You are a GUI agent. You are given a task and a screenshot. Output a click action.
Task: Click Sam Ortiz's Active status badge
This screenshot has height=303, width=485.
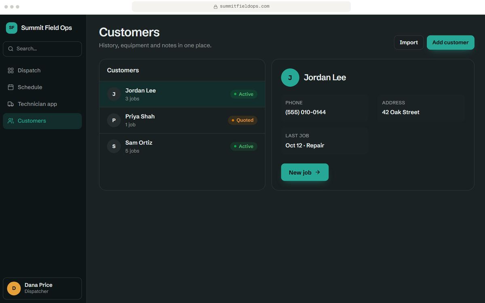(244, 146)
